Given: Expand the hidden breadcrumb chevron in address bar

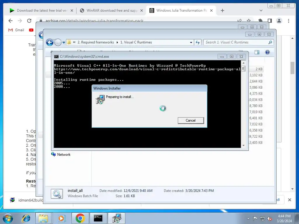Looking at the screenshot, I should coord(74,42).
